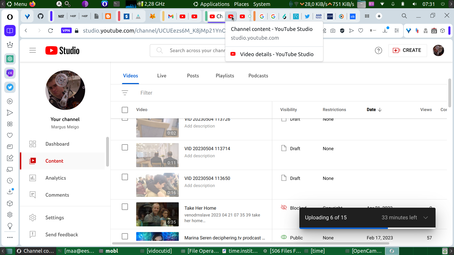Switch to the Playlists tab
Screen dimensions: 454x255
(x=225, y=76)
